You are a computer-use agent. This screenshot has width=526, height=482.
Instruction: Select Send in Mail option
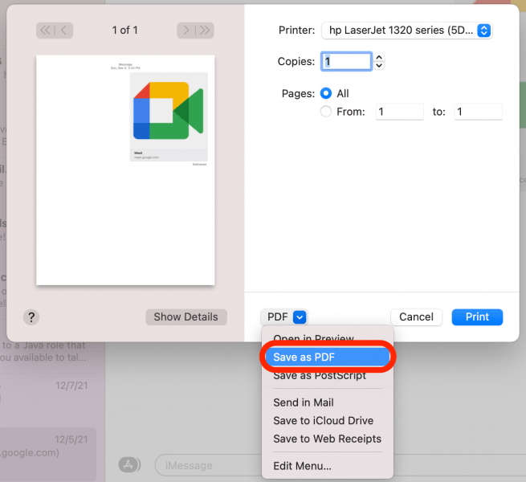303,402
